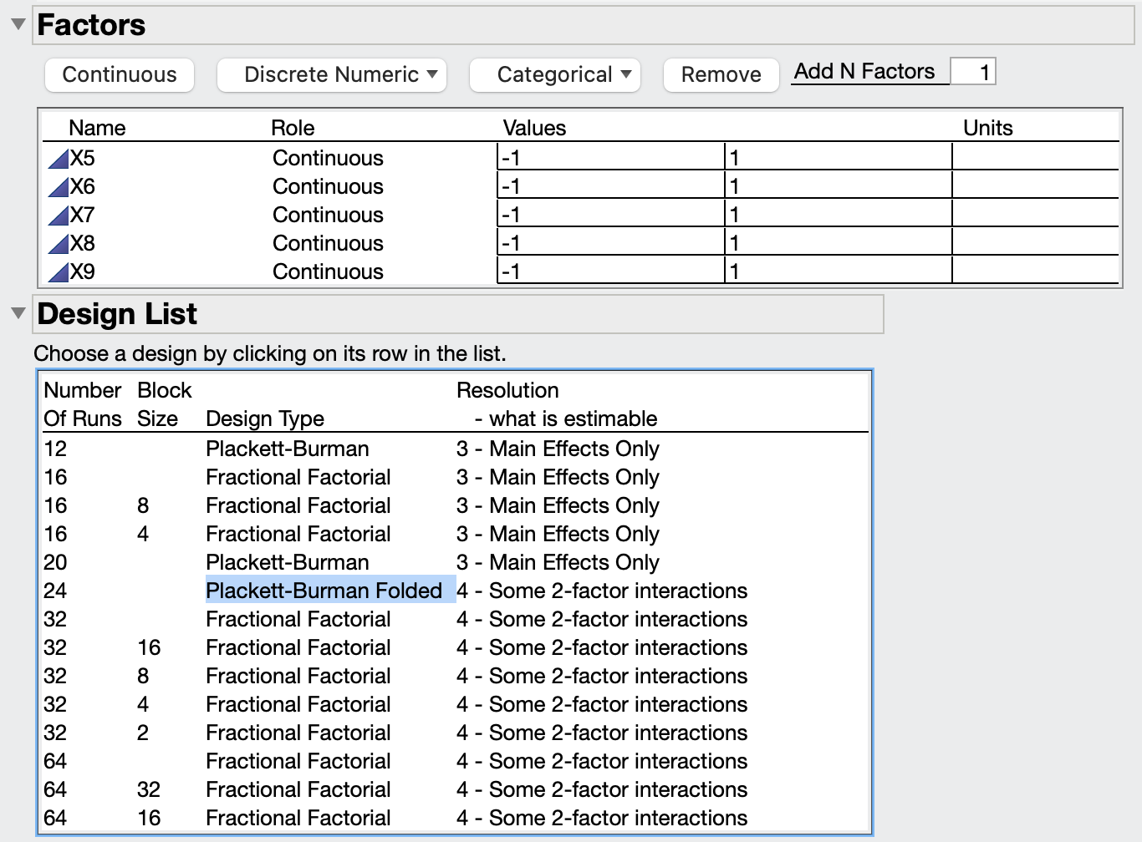Open the Categorical dropdown
Viewport: 1142px width, 842px height.
pos(554,74)
